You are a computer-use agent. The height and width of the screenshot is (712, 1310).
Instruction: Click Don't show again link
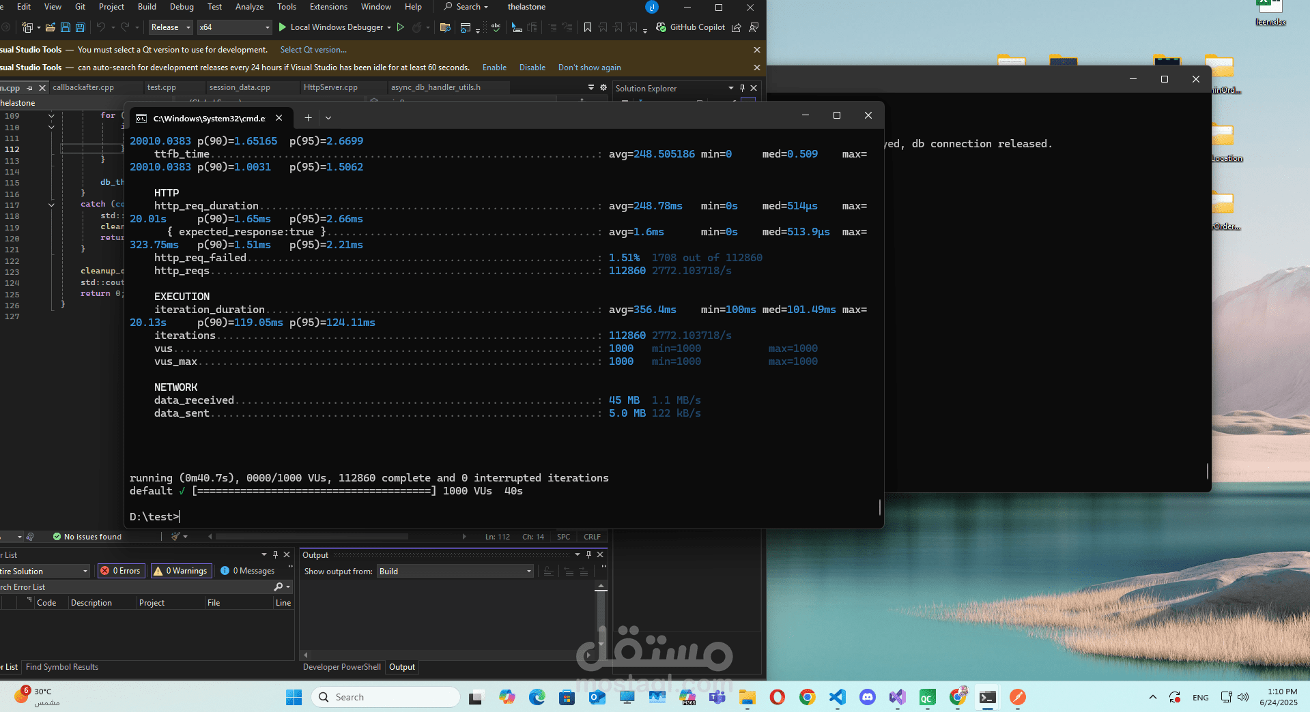(x=589, y=68)
